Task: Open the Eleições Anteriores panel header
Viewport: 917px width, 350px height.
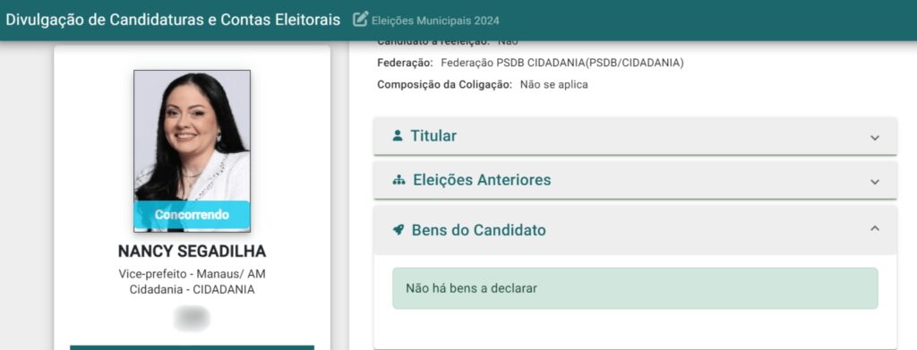Action: coord(635,180)
